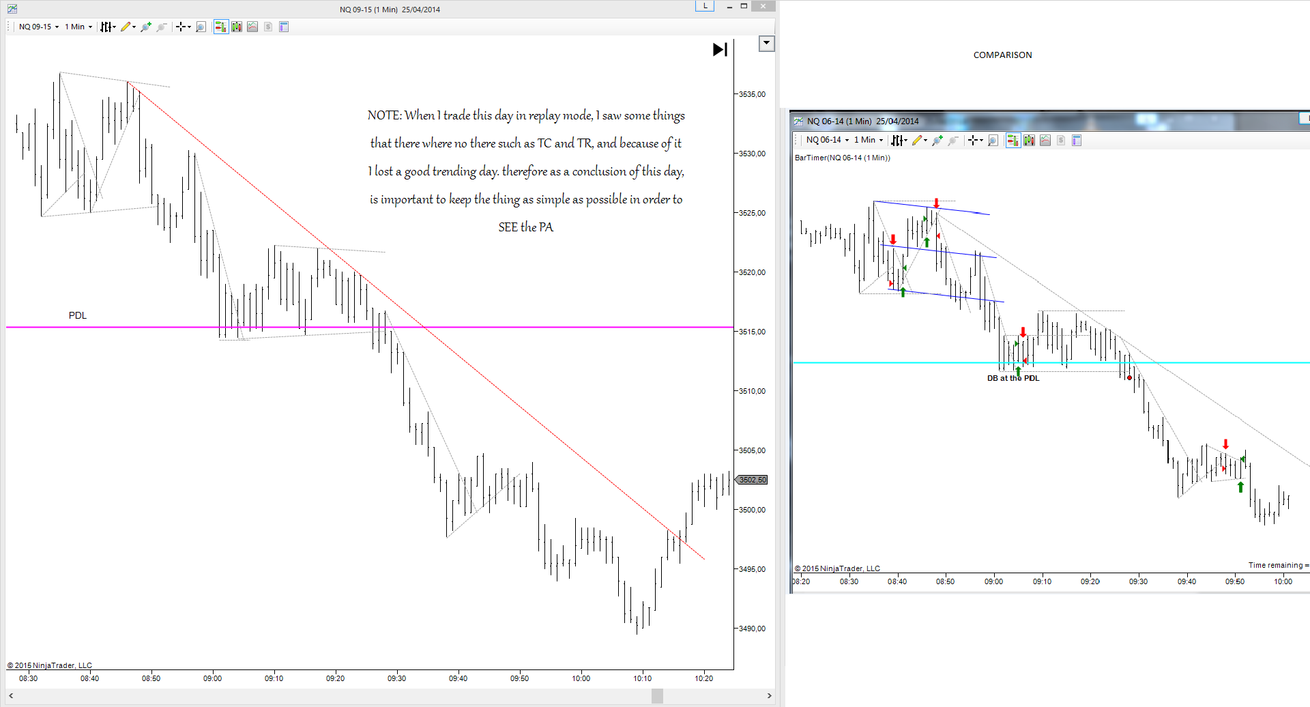Click zoom out magnifier in NQ 06-14 toolbar
The height and width of the screenshot is (707, 1310).
coord(953,140)
